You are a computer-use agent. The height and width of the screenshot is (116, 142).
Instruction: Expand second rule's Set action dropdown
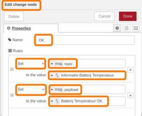pos(31,89)
